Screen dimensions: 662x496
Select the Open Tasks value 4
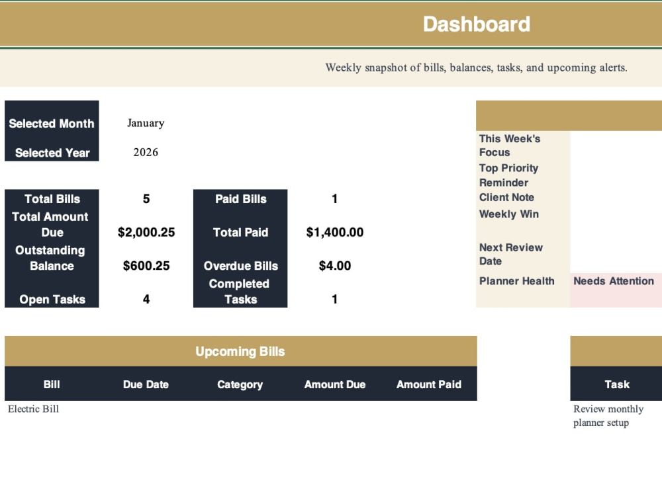(146, 299)
